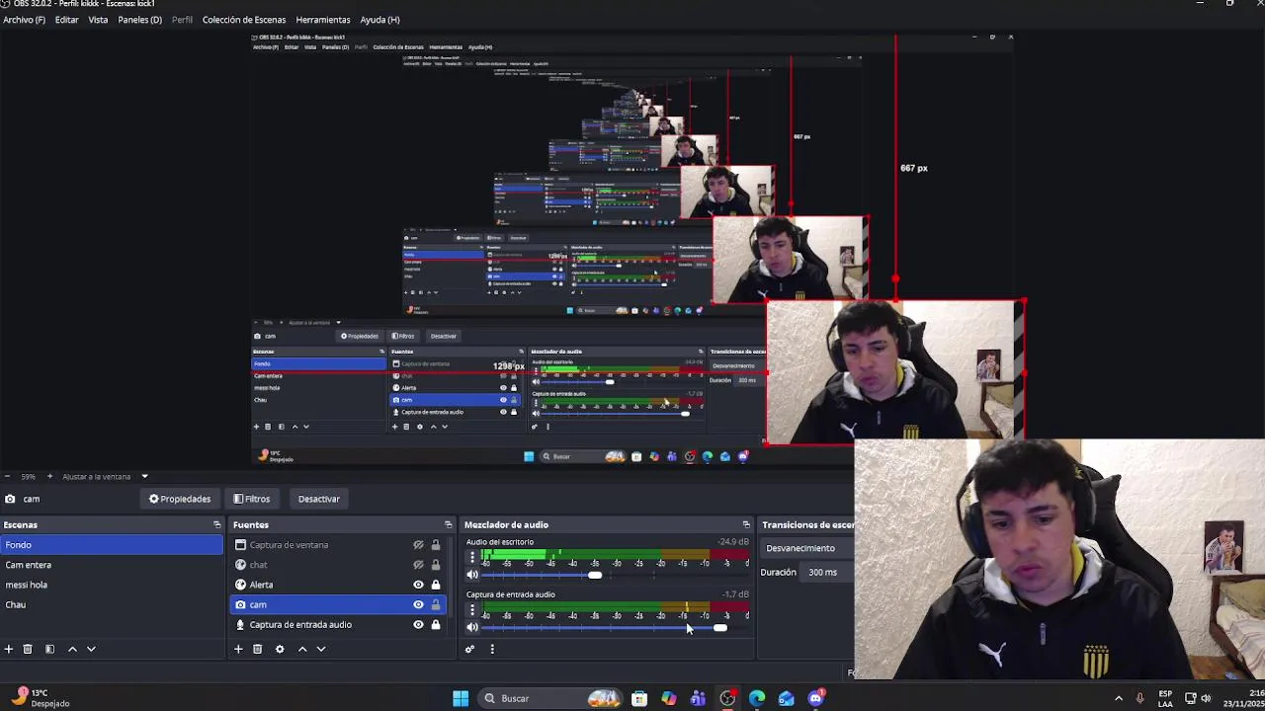Open Microsoft Edge from the taskbar
This screenshot has width=1265, height=711.
coord(757,698)
